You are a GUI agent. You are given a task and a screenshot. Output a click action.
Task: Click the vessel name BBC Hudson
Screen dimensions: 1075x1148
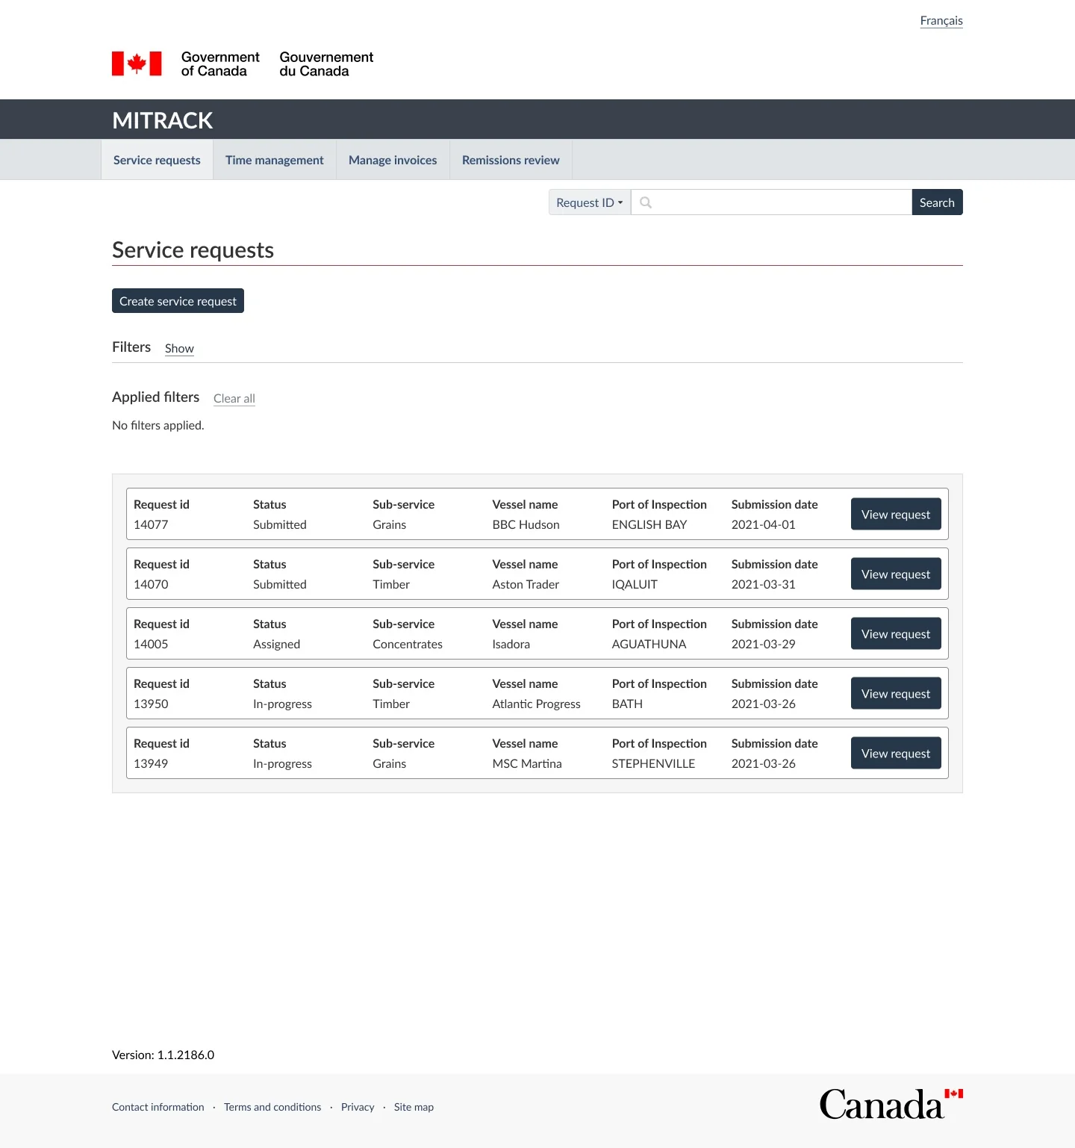[x=526, y=524]
